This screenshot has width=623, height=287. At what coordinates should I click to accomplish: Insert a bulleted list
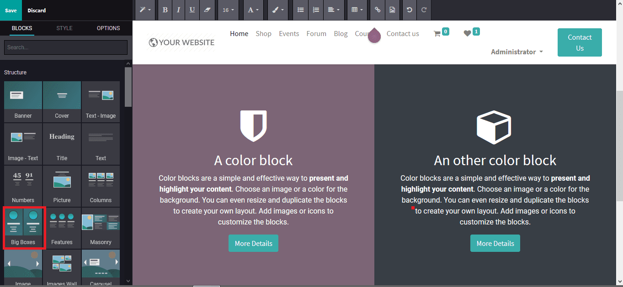point(300,10)
